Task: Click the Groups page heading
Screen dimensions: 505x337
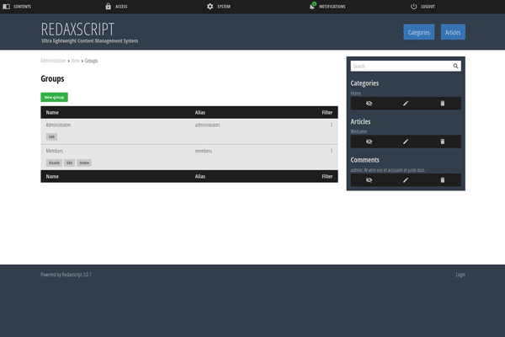Action: (x=52, y=78)
